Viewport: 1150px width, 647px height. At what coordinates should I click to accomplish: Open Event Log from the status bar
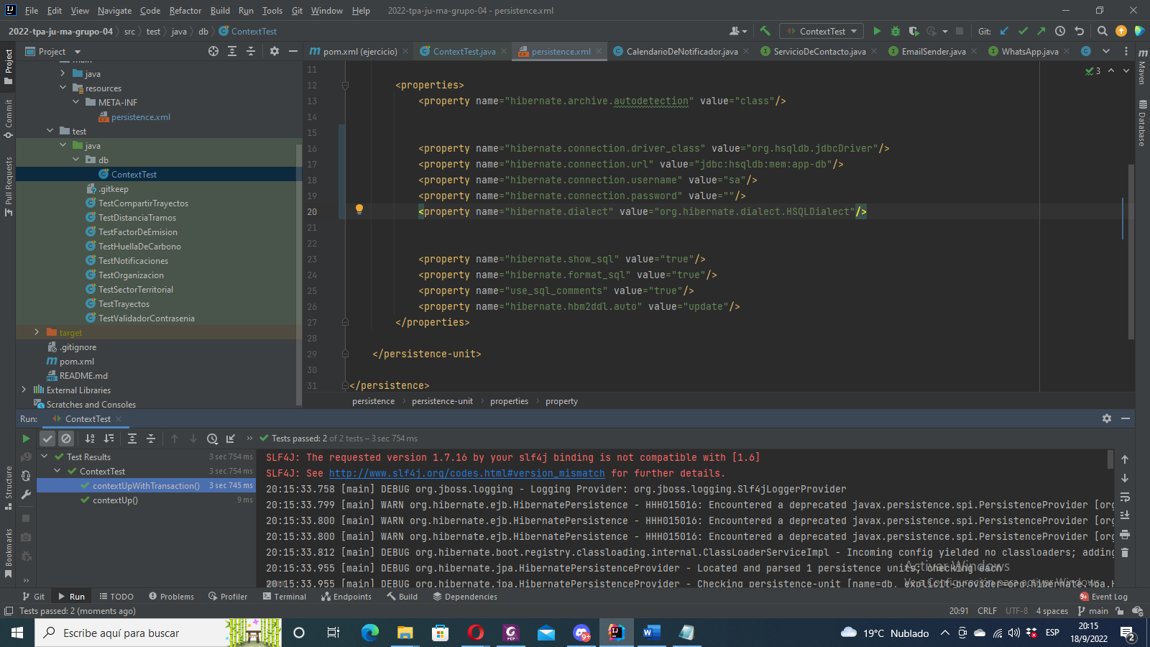(x=1103, y=597)
